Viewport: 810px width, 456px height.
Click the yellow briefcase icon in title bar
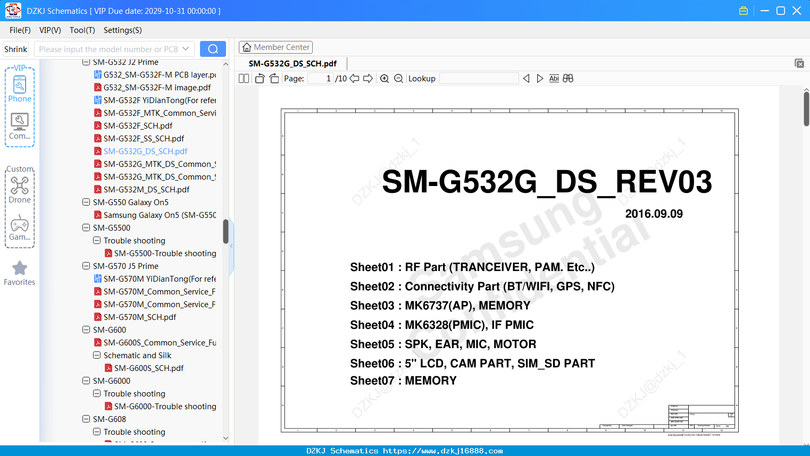744,11
